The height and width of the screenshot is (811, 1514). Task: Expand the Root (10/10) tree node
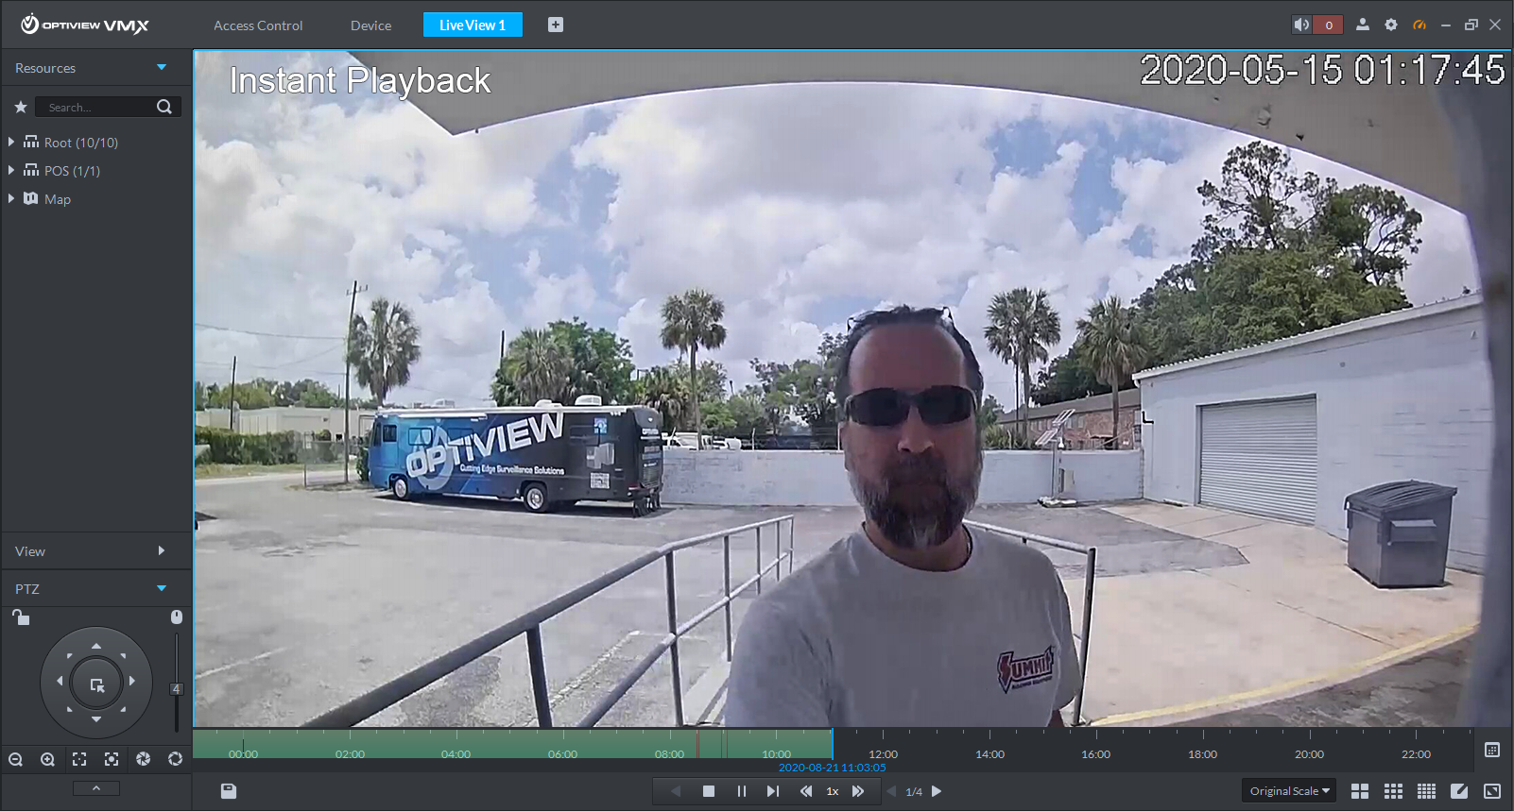pos(11,143)
